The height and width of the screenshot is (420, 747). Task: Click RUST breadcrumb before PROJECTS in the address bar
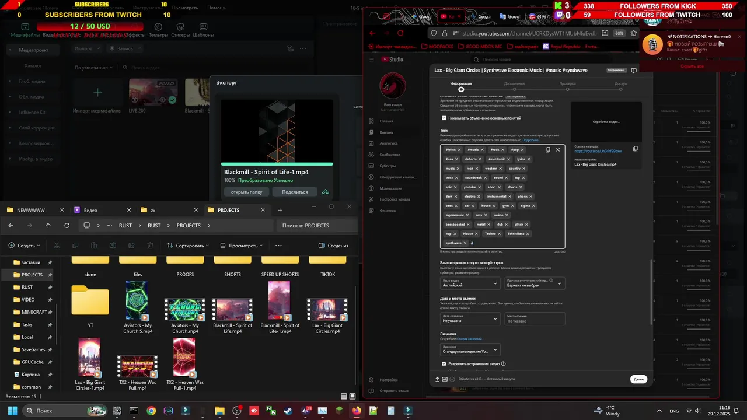pyautogui.click(x=154, y=226)
